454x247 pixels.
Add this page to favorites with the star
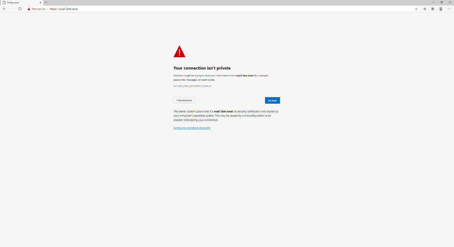point(416,9)
